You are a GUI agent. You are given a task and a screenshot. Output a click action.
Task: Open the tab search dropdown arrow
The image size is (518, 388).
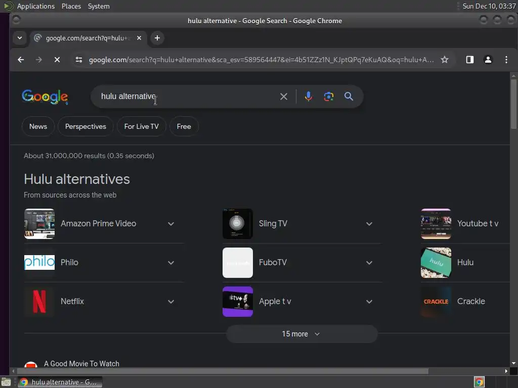pyautogui.click(x=20, y=38)
